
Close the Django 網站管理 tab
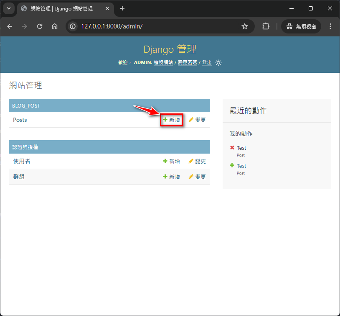[107, 8]
